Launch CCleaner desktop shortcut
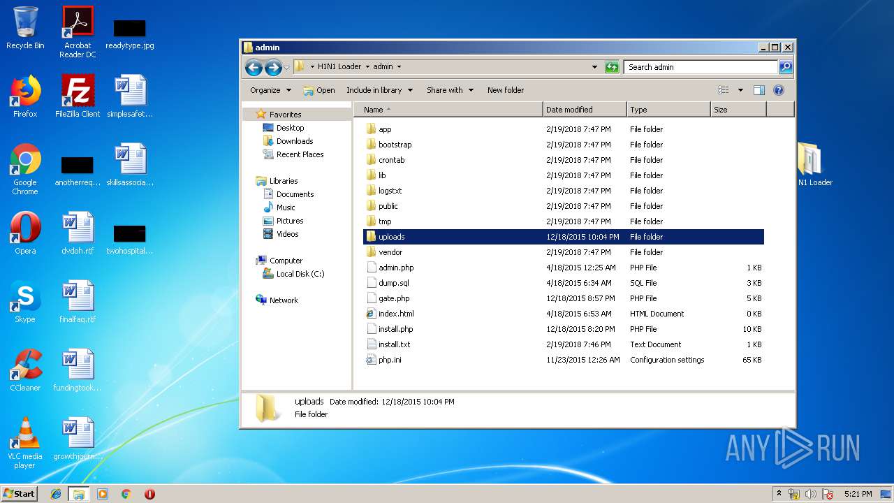 point(25,370)
